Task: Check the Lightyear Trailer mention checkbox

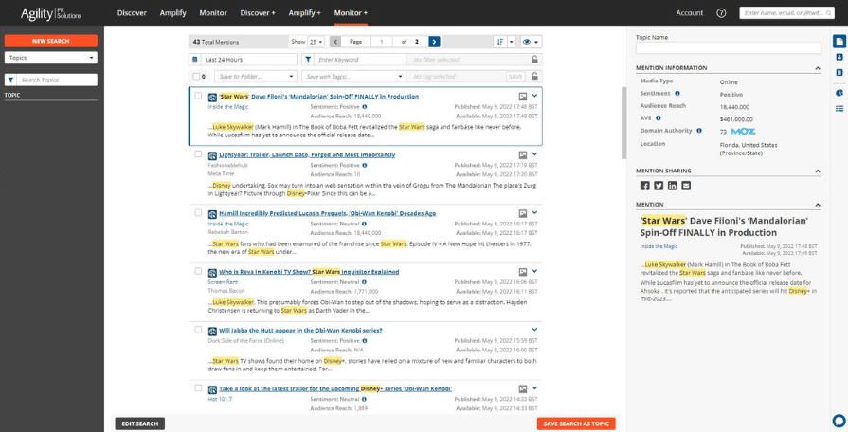Action: pos(198,154)
